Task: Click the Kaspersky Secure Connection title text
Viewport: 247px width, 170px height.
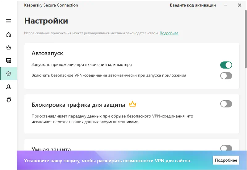Action: pos(51,5)
